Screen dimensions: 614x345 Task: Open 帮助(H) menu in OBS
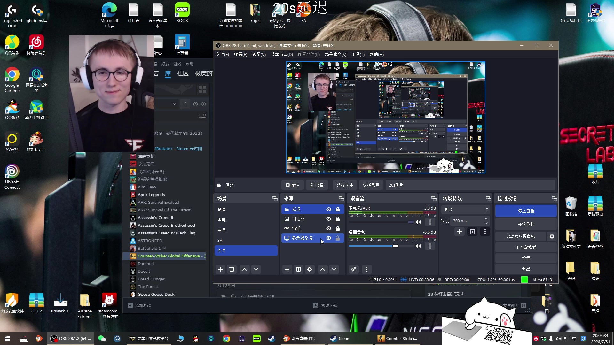coord(377,54)
